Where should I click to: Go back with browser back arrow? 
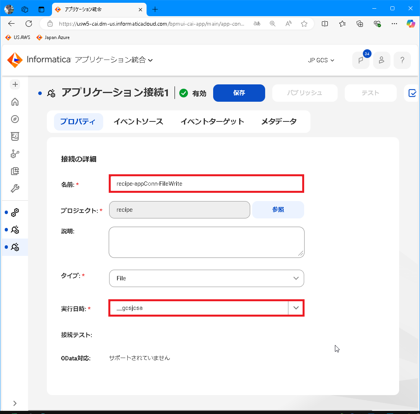(11, 24)
